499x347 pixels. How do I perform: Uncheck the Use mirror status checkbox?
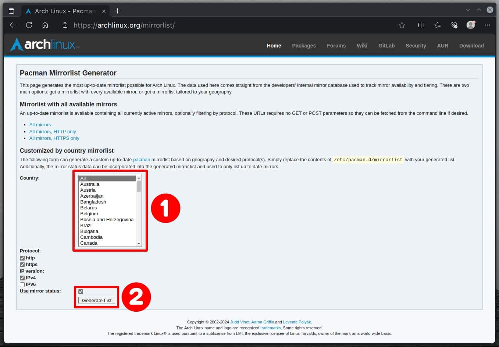pyautogui.click(x=81, y=291)
